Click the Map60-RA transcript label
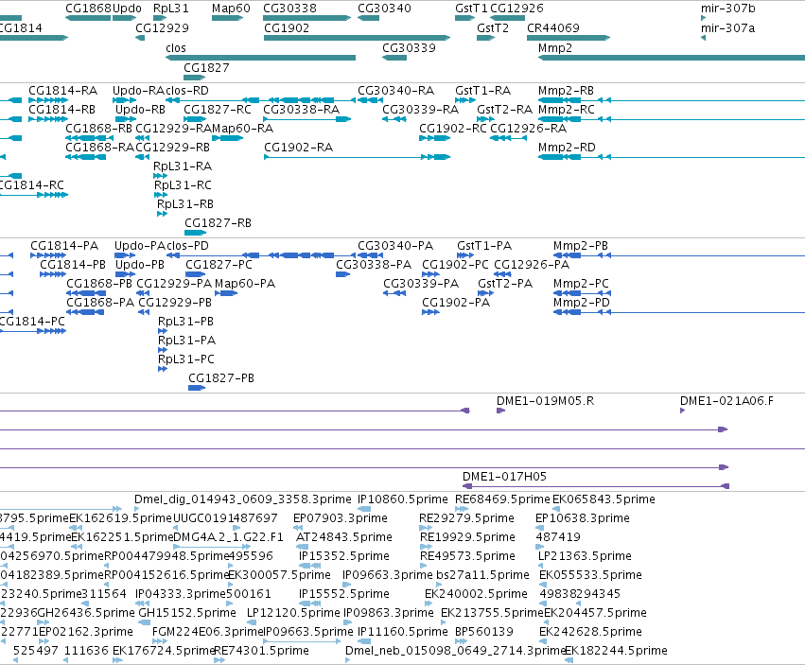The image size is (805, 665). tap(243, 129)
